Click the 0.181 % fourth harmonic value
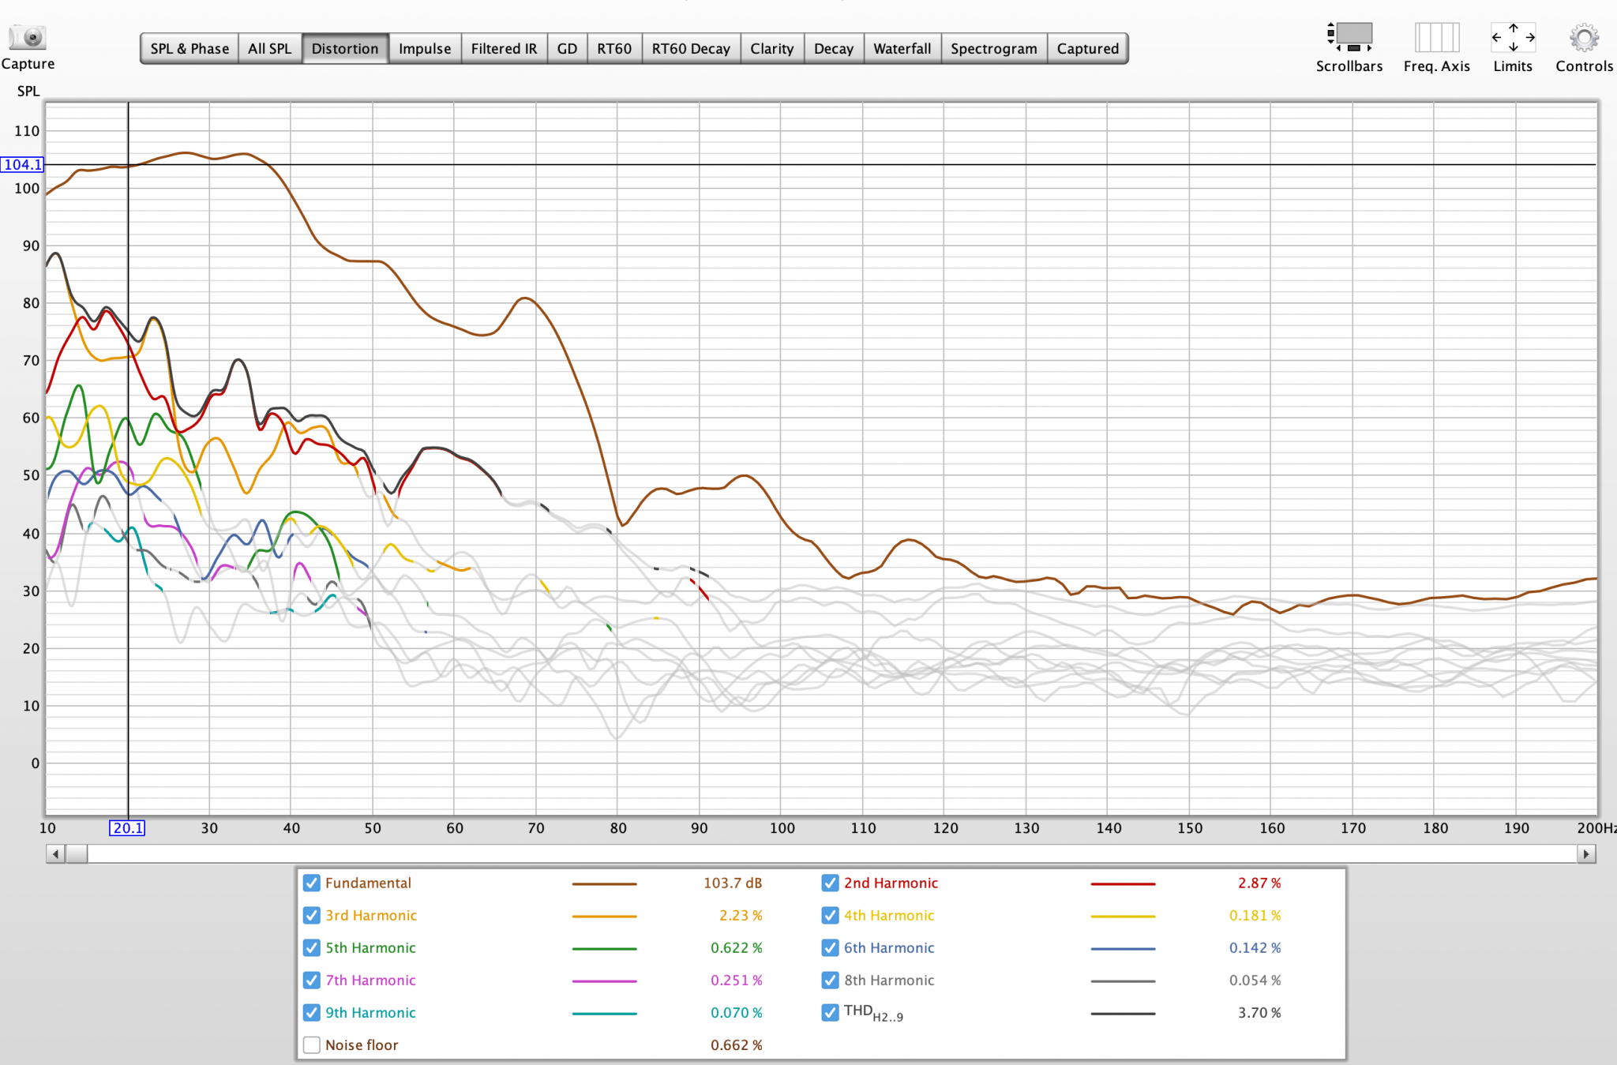1617x1065 pixels. tap(1255, 915)
